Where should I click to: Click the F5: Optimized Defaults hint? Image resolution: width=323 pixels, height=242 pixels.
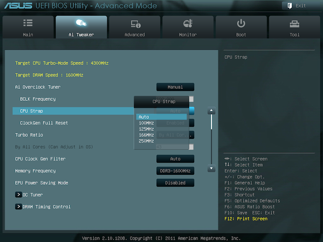(x=252, y=201)
